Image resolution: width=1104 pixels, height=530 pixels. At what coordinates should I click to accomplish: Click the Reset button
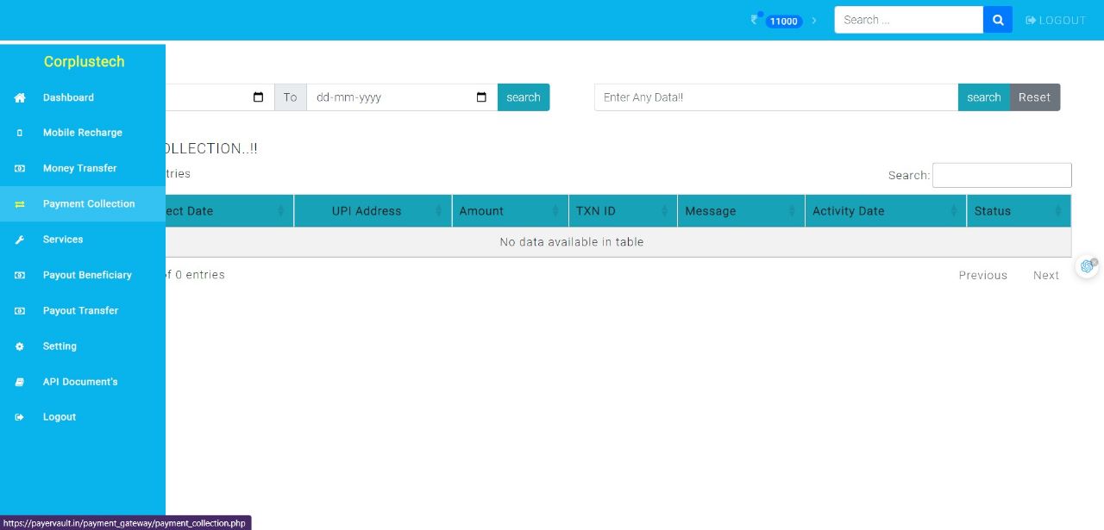(1034, 97)
